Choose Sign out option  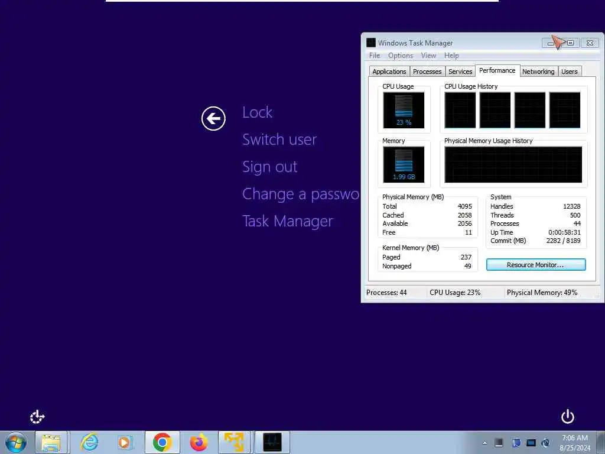pos(269,167)
